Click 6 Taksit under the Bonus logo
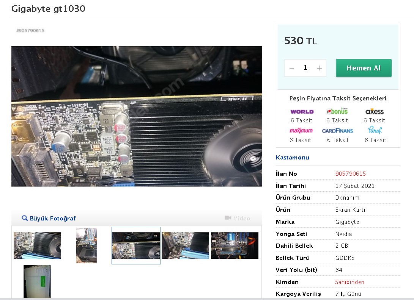The height and width of the screenshot is (300, 414). [x=337, y=120]
